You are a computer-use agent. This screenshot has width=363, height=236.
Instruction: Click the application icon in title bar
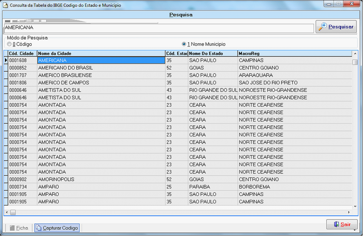pos(5,5)
